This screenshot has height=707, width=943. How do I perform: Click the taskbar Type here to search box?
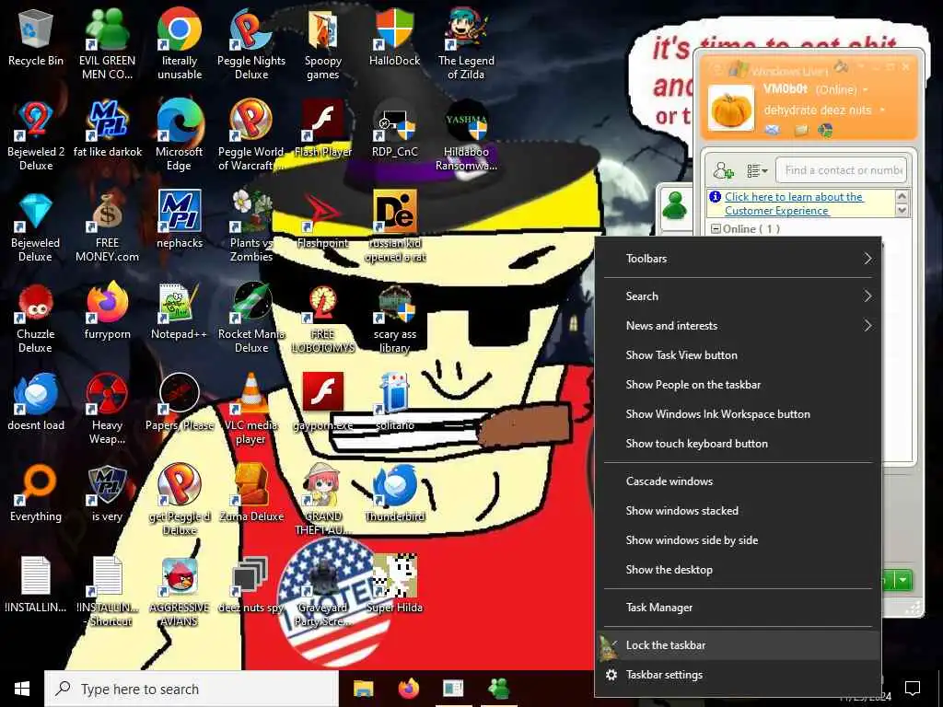tap(192, 689)
